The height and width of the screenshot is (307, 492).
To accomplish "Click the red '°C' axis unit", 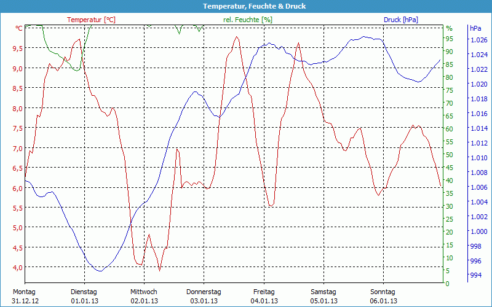I will click(x=19, y=28).
